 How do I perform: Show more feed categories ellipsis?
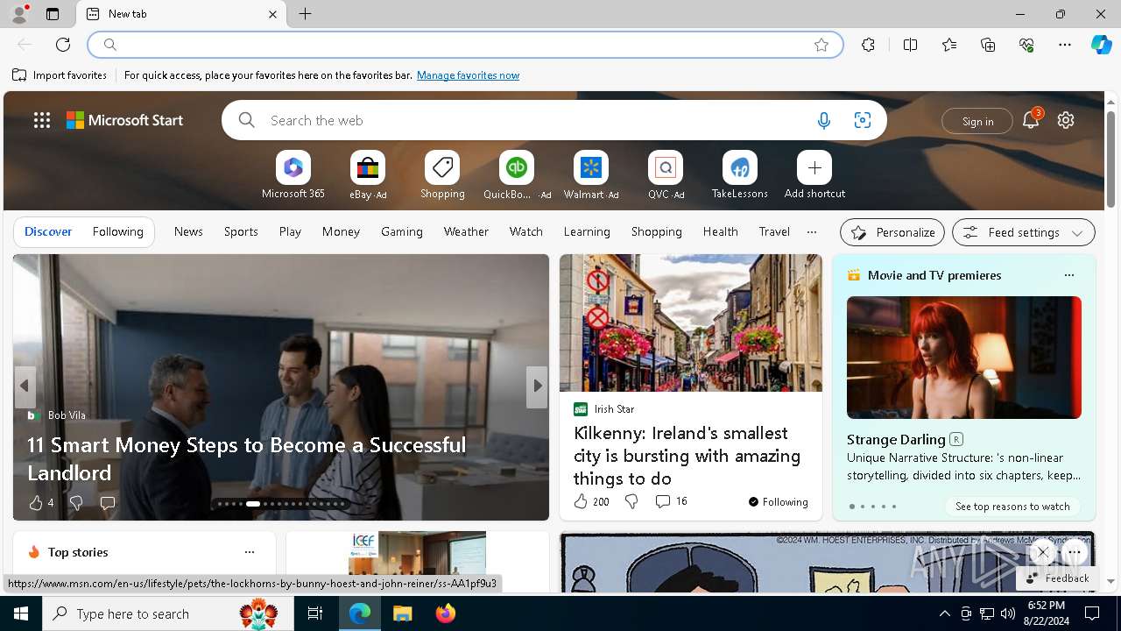(x=812, y=232)
